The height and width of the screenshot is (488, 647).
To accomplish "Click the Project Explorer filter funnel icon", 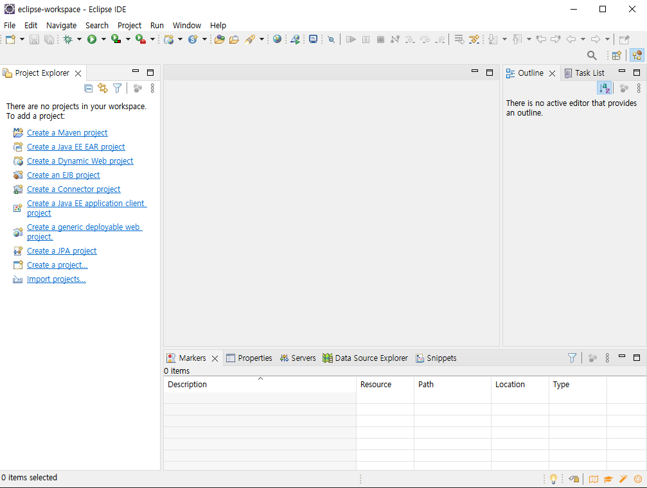I will pyautogui.click(x=117, y=88).
